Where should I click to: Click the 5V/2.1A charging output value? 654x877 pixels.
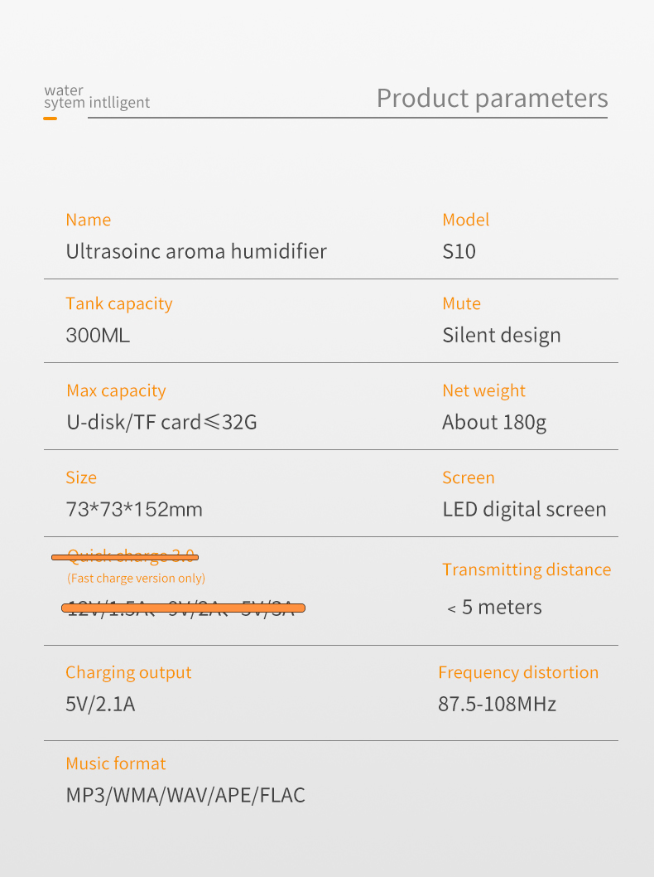click(x=100, y=705)
